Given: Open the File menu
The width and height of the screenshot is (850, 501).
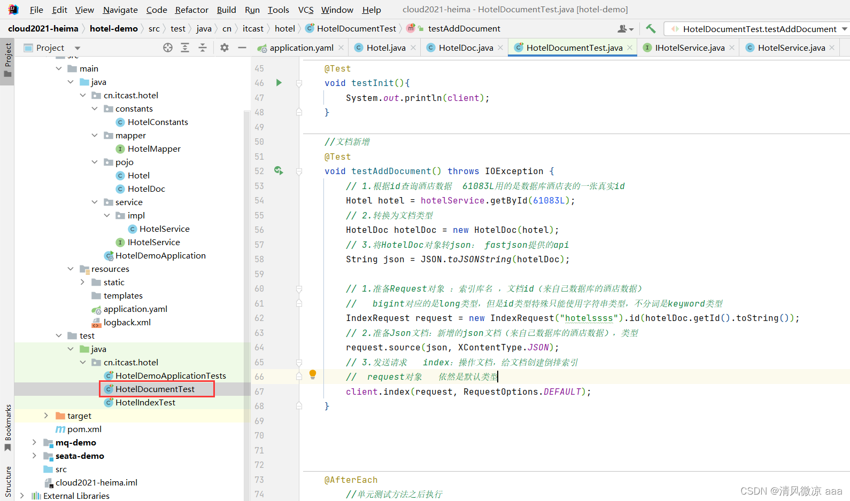Looking at the screenshot, I should 36,10.
